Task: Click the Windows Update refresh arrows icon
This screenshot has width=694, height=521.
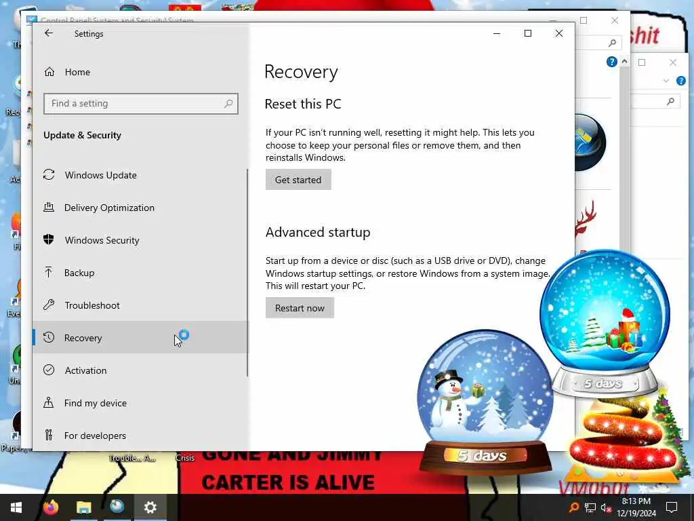Action: [49, 174]
